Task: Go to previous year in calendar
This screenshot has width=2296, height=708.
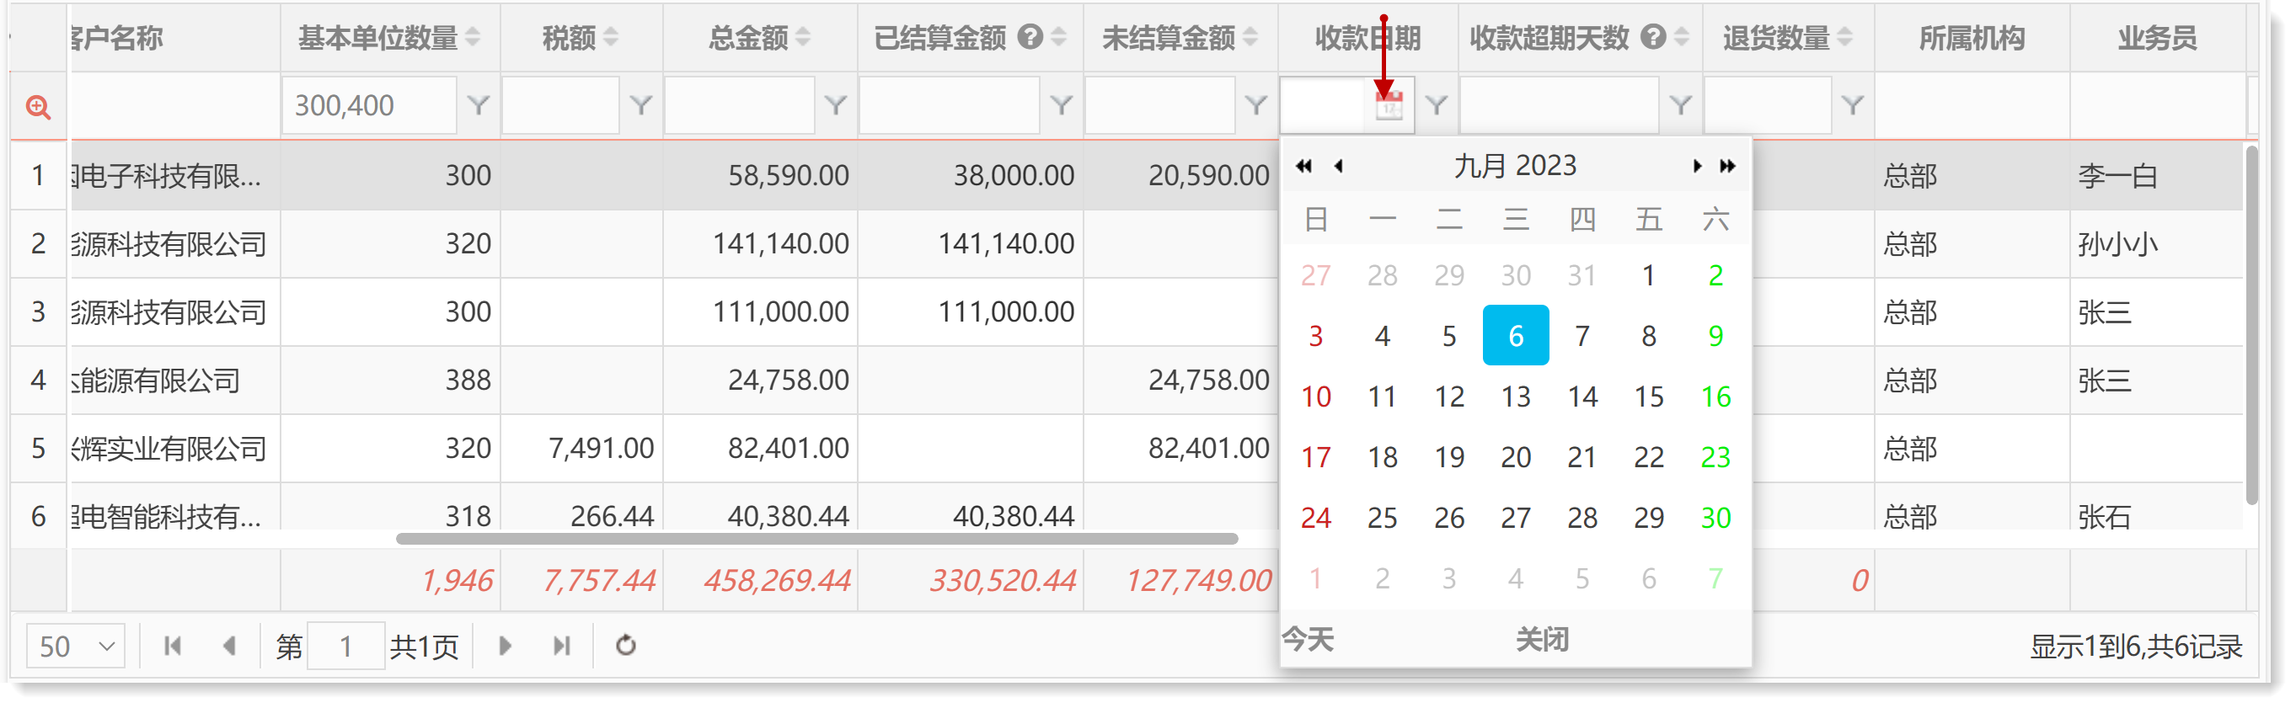Action: click(1304, 166)
